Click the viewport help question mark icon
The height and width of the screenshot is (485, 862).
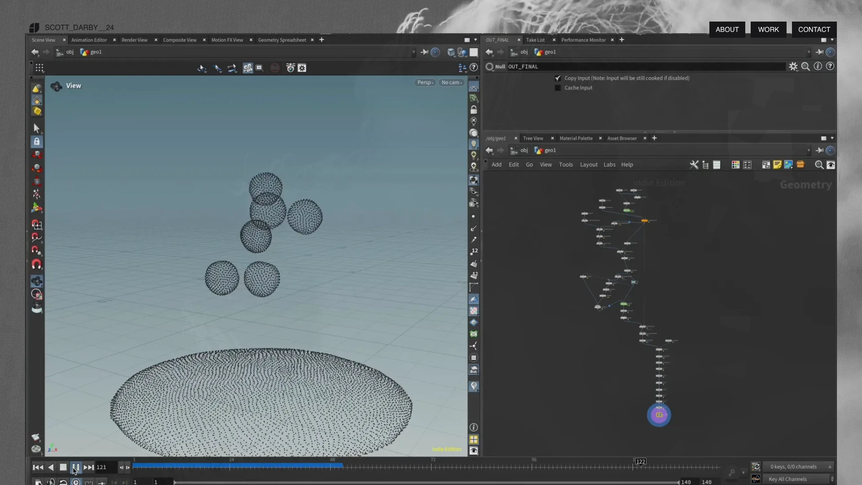tap(474, 68)
